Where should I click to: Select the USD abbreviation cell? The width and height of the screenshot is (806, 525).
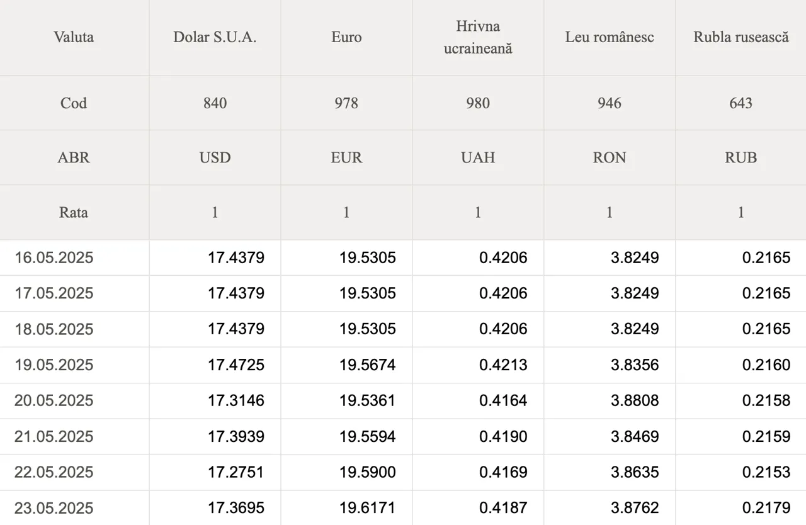point(215,157)
